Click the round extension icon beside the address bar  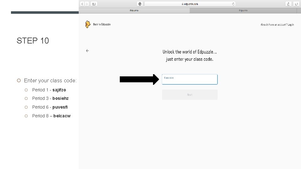[x=140, y=4]
